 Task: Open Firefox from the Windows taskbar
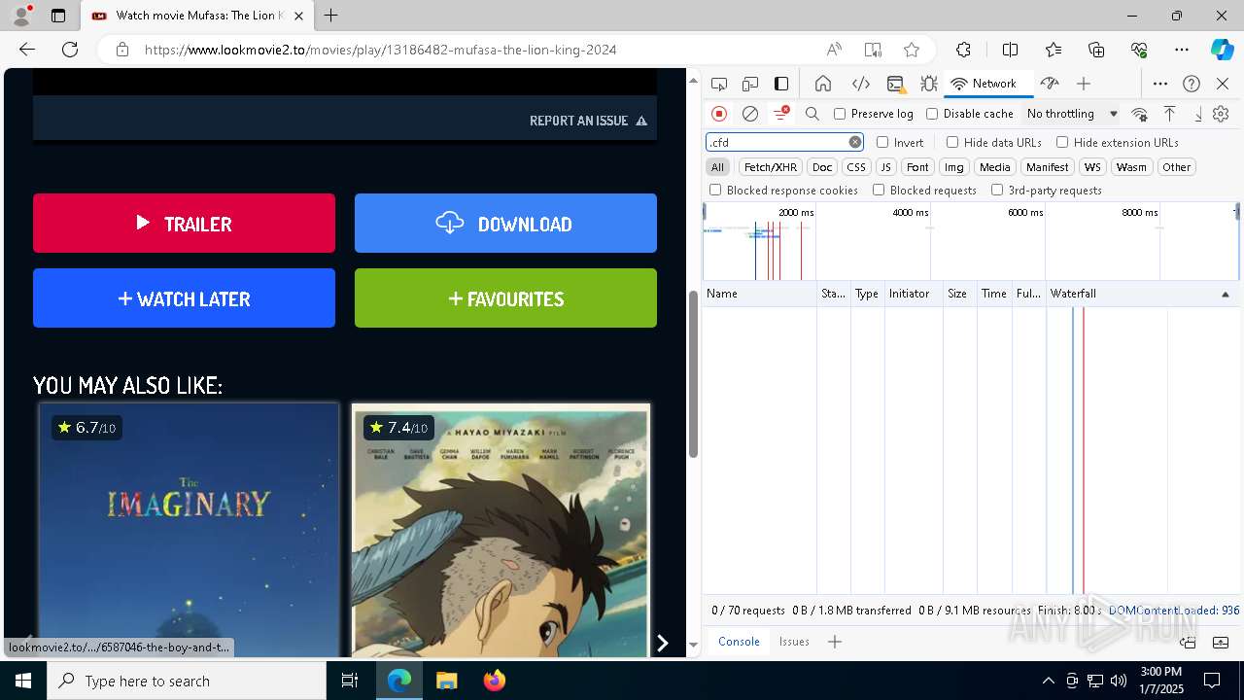[x=494, y=681]
